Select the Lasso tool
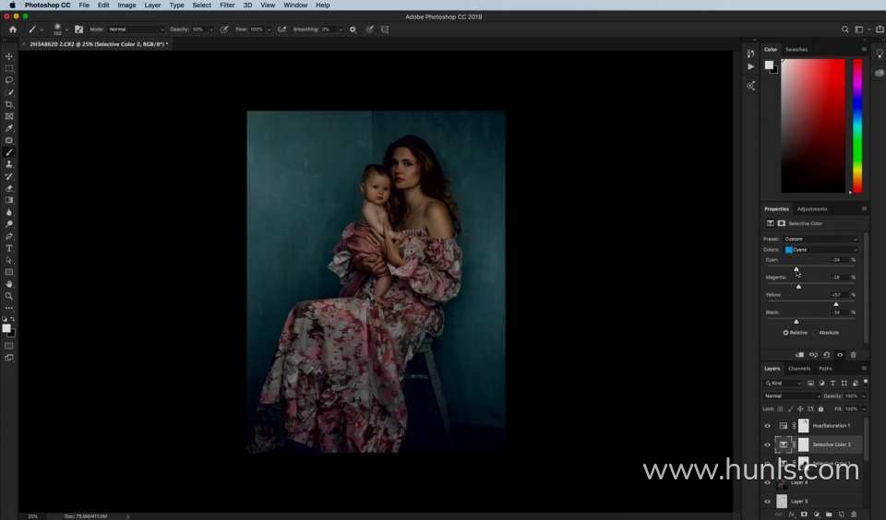Screen dimensions: 886x520 [9, 80]
